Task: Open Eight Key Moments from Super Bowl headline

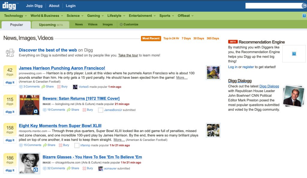Action: tap(60, 126)
